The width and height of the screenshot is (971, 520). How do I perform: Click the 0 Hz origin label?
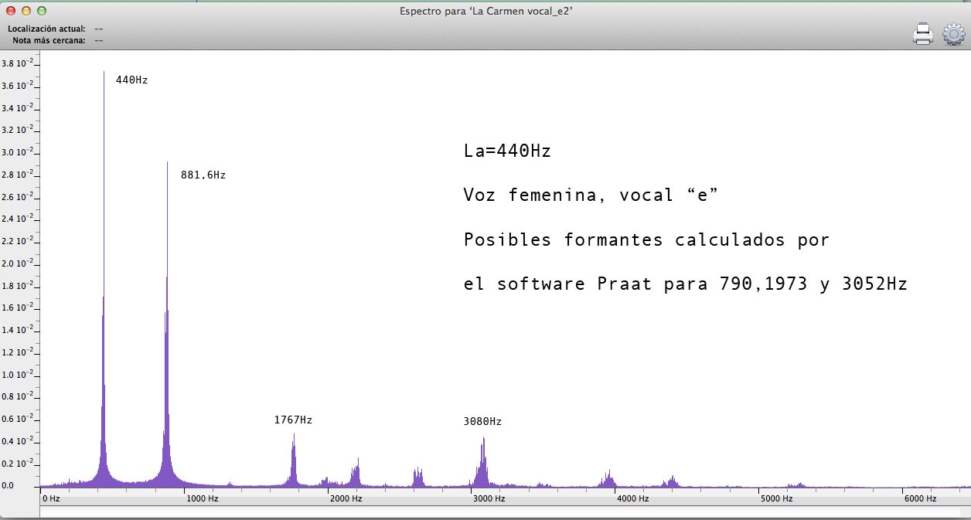[51, 499]
